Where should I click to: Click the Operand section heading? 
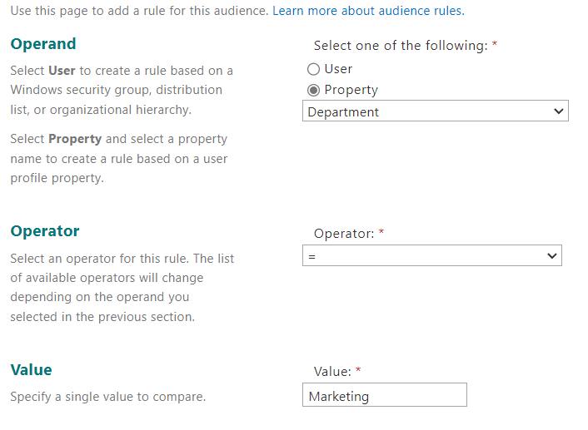click(43, 44)
